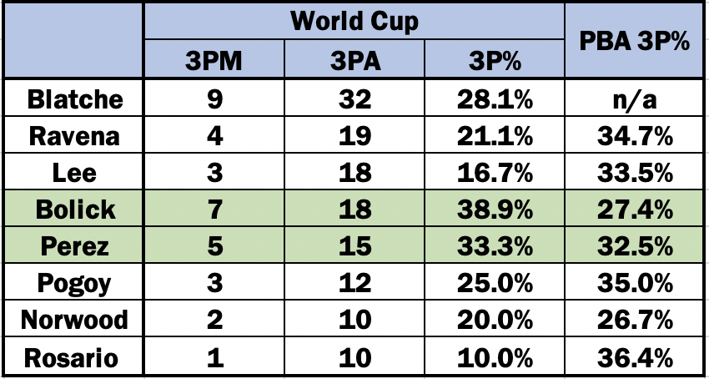Select Pogoy's 25.0% cell
The image size is (709, 379).
coord(495,282)
